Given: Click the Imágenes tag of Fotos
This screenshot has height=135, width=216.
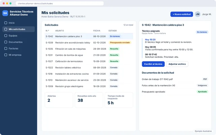Looking at the screenshot, I should 202,85.
